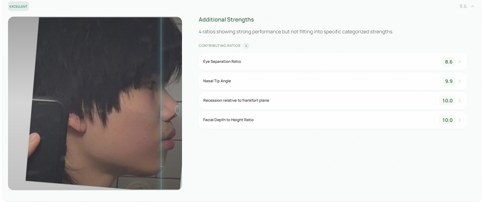
Task: Open the Facial Depth to Height Ratio row
Action: (228, 120)
